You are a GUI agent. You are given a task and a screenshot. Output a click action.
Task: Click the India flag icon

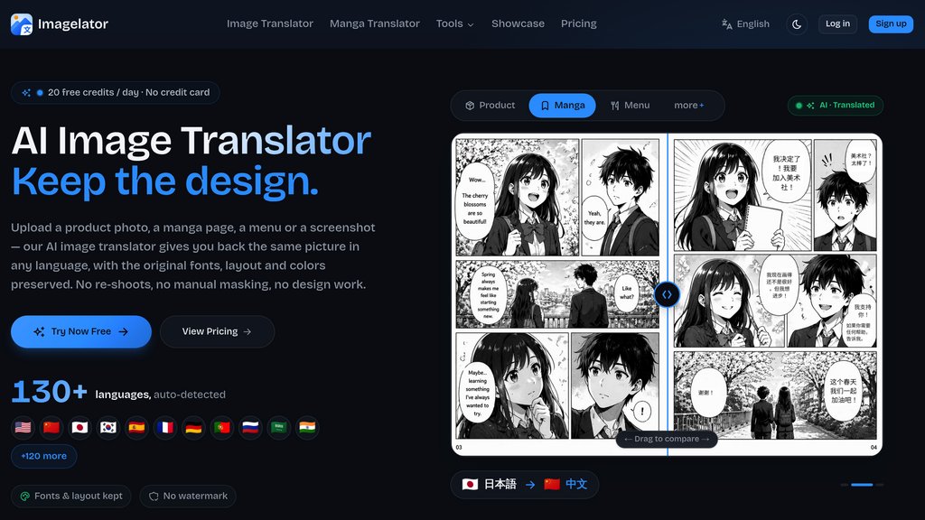[x=307, y=427]
